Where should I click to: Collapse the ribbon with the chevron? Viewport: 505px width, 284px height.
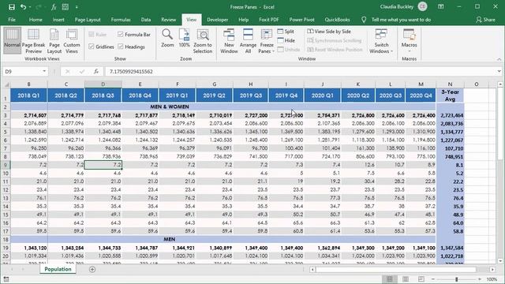[x=499, y=59]
